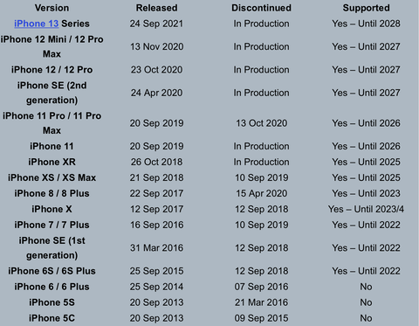This screenshot has width=419, height=326.
Task: Click the Supported column header
Action: (x=366, y=8)
